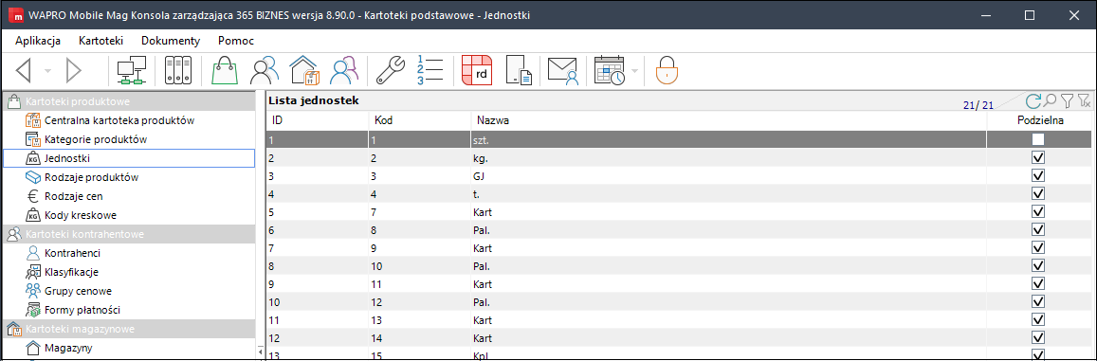
Task: Open Kody kreskowe in the sidebar
Action: click(x=80, y=215)
